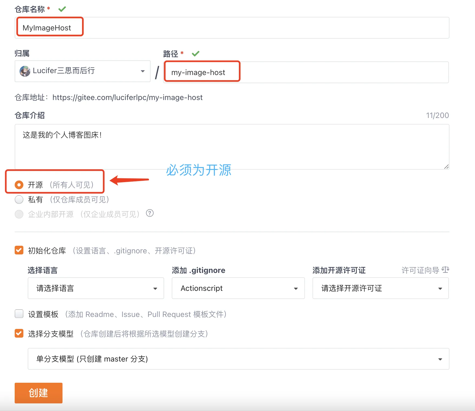Open the .gitignore Actionscript dropdown
The height and width of the screenshot is (411, 475).
coord(238,288)
